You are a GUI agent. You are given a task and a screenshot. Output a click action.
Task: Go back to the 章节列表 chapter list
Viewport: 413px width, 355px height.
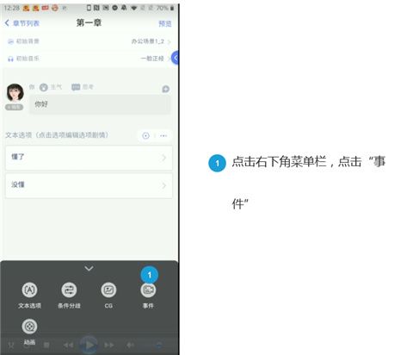coord(22,23)
